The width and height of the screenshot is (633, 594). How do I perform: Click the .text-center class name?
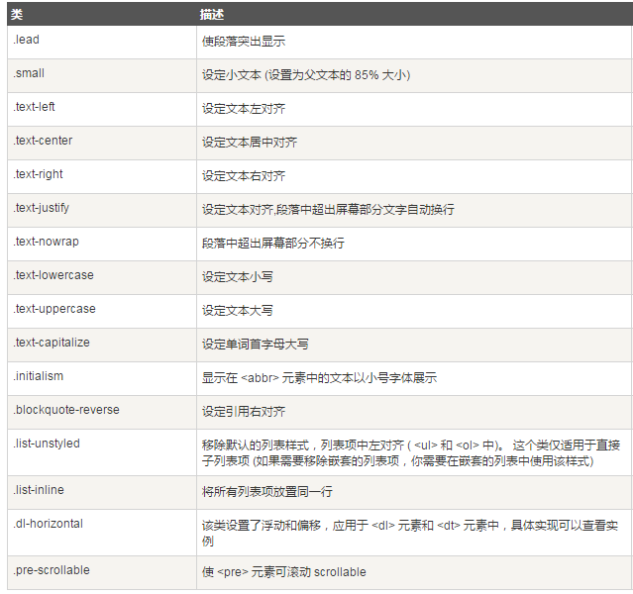click(43, 141)
